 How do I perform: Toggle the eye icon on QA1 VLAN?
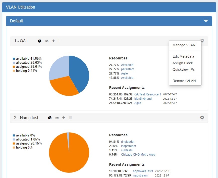pyautogui.click(x=47, y=41)
